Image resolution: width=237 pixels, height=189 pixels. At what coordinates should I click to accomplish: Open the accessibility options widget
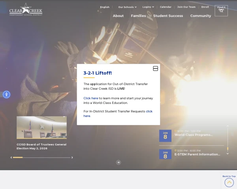click(6, 94)
